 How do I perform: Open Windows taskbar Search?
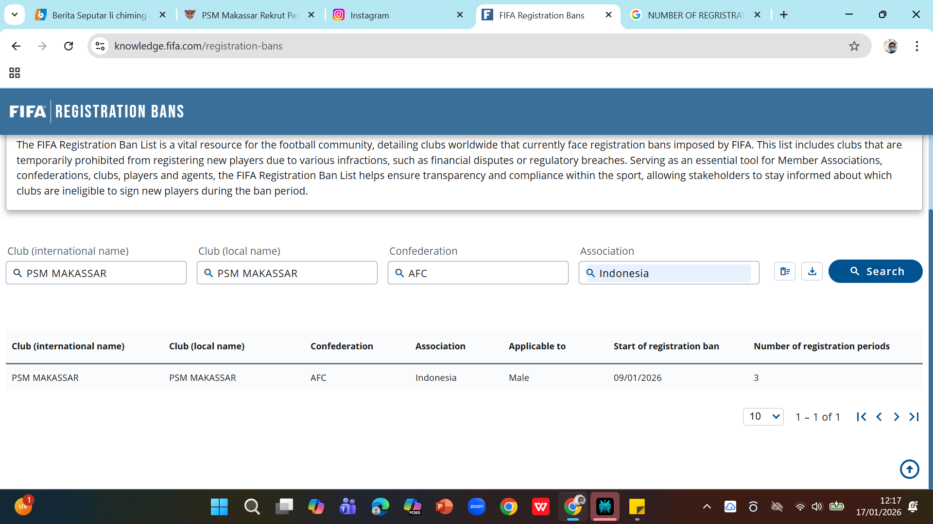(252, 507)
